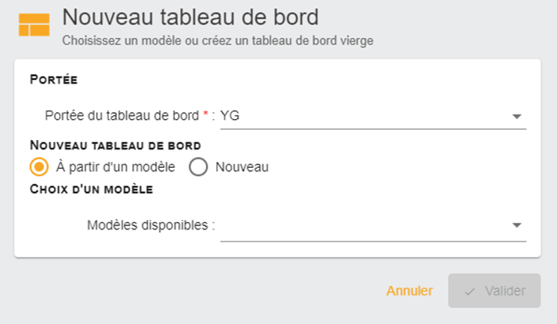This screenshot has width=557, height=324.
Task: Click the YG value in the scope field
Action: [x=230, y=116]
